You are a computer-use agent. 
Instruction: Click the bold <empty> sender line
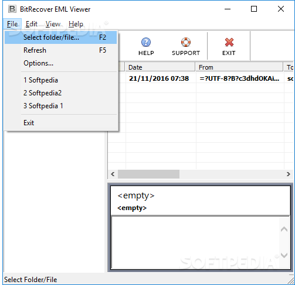tap(132, 208)
